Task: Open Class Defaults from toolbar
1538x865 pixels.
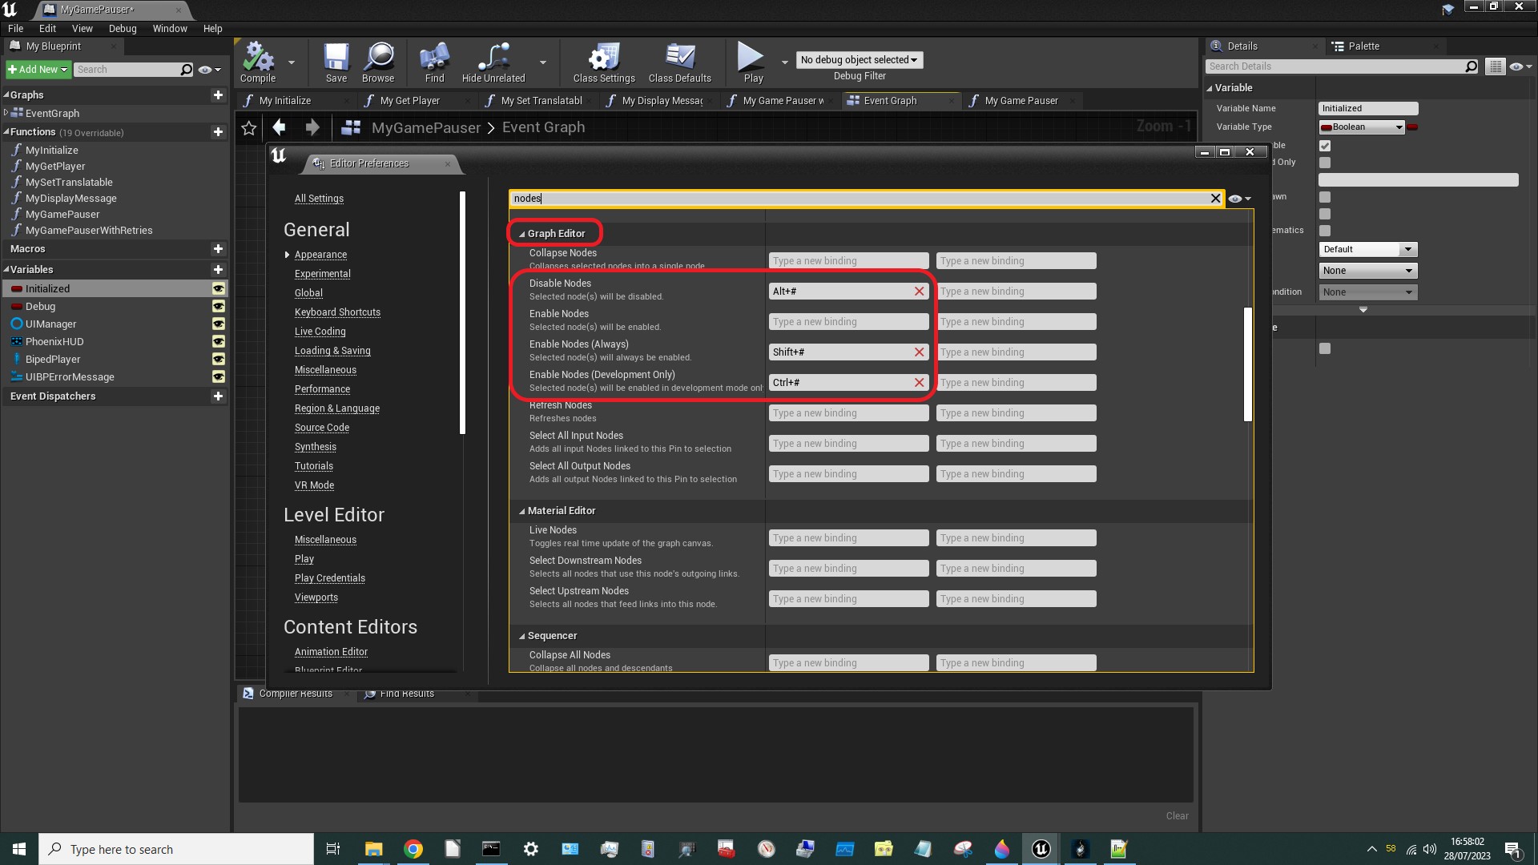Action: pos(680,62)
